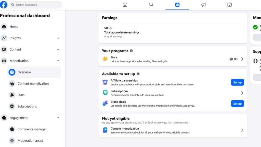
Task: Click the Comments manager bubble icon
Action: pyautogui.click(x=12, y=129)
